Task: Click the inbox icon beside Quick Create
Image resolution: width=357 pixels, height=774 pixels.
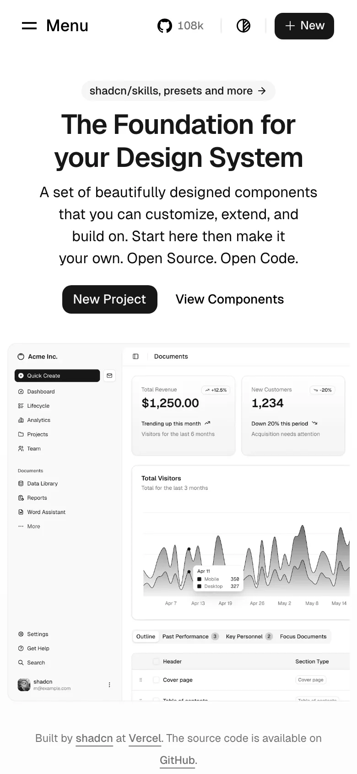Action: coord(109,376)
